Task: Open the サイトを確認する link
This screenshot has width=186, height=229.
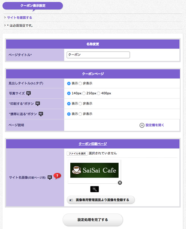Action: (x=20, y=18)
